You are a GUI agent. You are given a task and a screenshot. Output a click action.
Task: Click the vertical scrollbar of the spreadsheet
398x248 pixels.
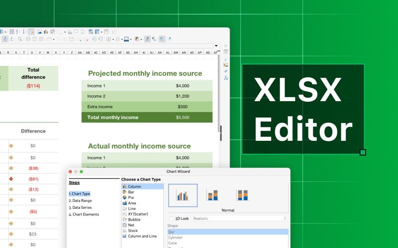pos(218,93)
